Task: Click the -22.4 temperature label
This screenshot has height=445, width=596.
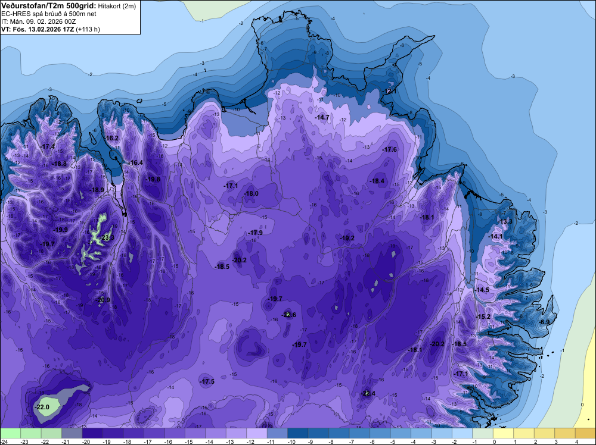Action: click(x=368, y=393)
